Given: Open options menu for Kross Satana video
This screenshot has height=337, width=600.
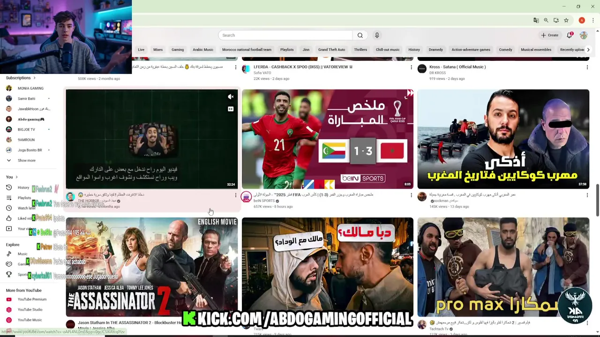Looking at the screenshot, I should pos(587,67).
